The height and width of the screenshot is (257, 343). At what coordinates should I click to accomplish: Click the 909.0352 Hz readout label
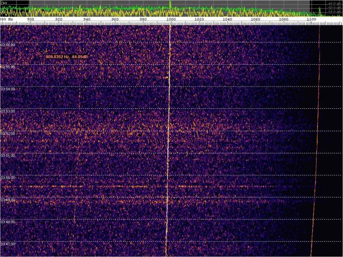click(x=66, y=57)
